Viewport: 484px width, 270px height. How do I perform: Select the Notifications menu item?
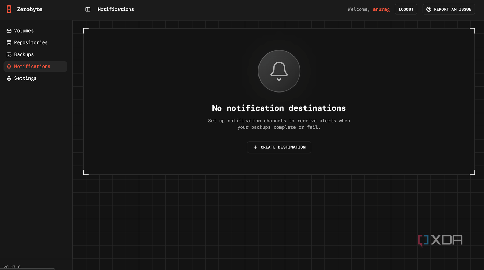(35, 66)
